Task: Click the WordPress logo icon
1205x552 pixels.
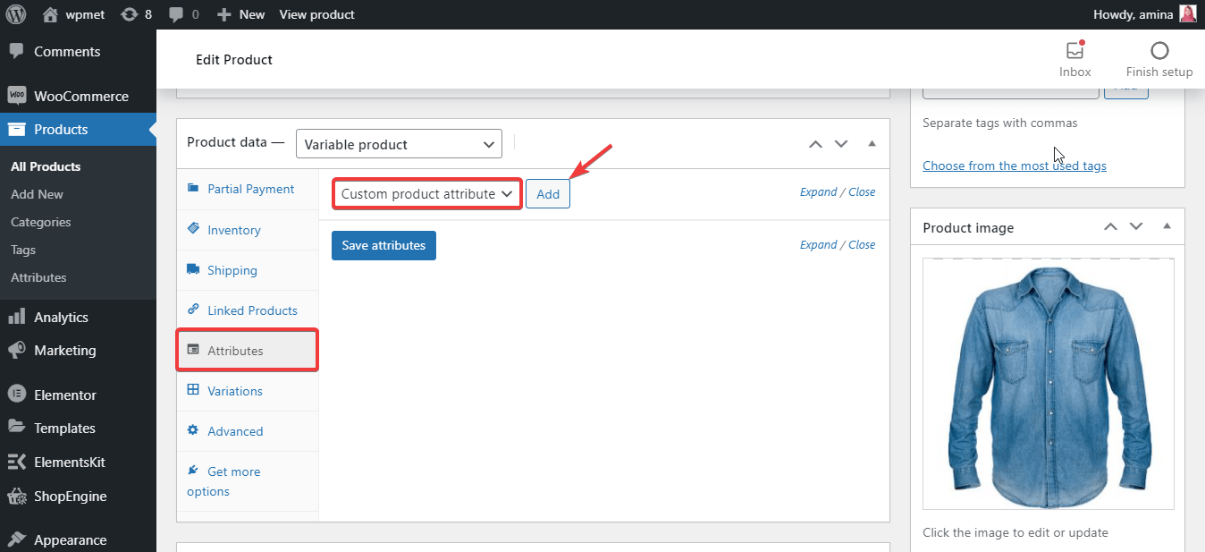Action: (16, 14)
